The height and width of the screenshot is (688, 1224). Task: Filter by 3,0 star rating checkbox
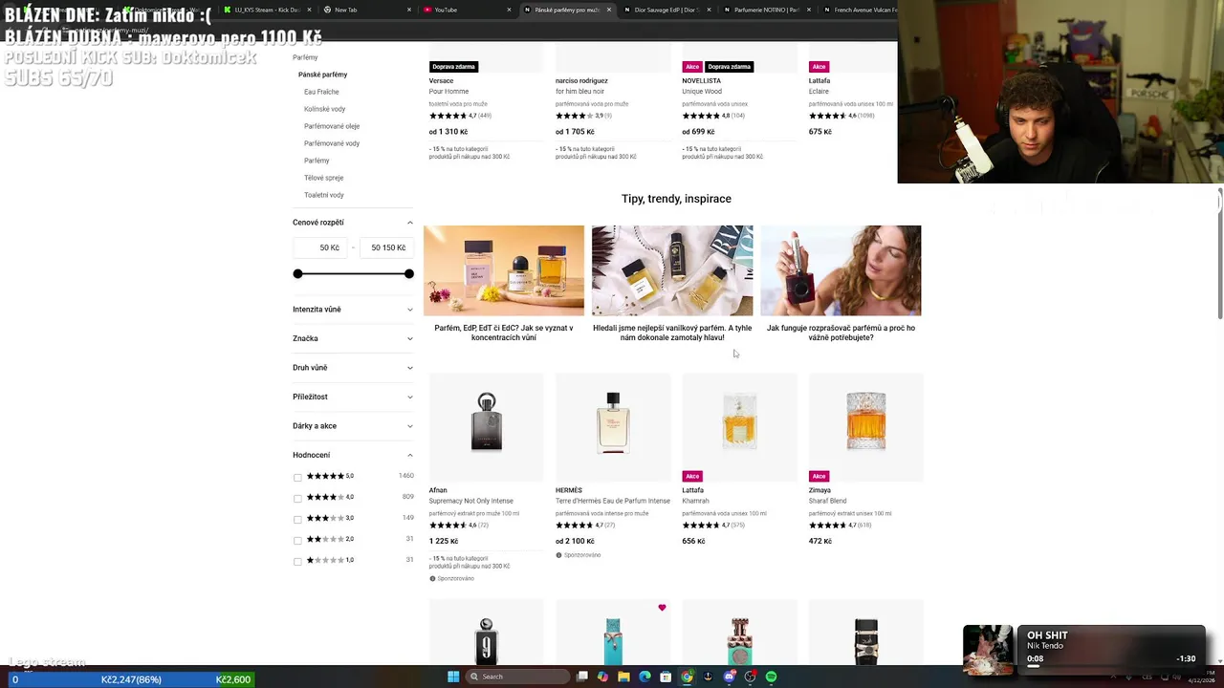[x=297, y=520]
